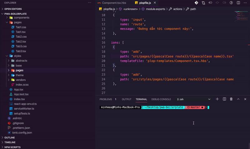Collapse the PWA-BOILERPLATE section
The width and height of the screenshot is (250, 149).
[15, 14]
